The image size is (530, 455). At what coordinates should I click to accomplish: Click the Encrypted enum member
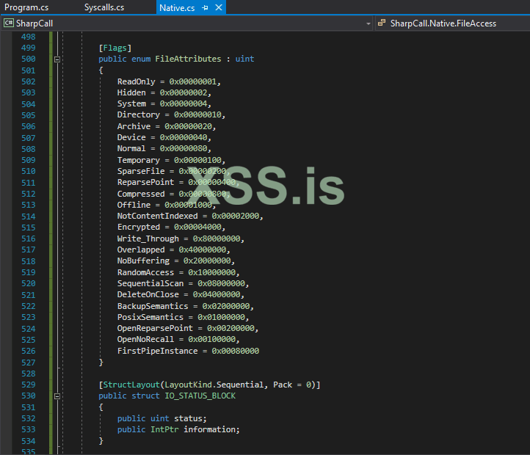pyautogui.click(x=139, y=227)
